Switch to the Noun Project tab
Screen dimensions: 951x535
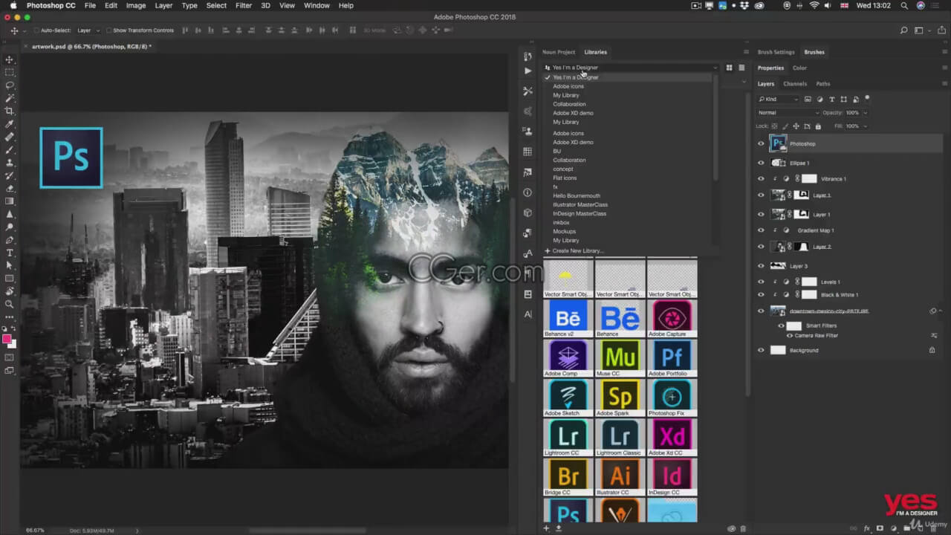[559, 52]
